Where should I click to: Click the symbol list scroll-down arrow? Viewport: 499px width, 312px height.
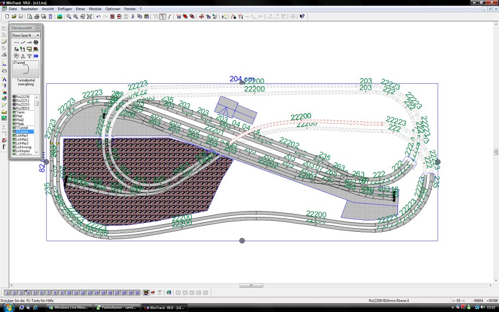pyautogui.click(x=37, y=153)
